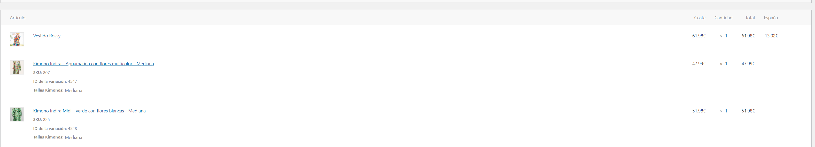Click the Vestido Rossy product thumbnail
This screenshot has width=815, height=147.
pos(17,39)
